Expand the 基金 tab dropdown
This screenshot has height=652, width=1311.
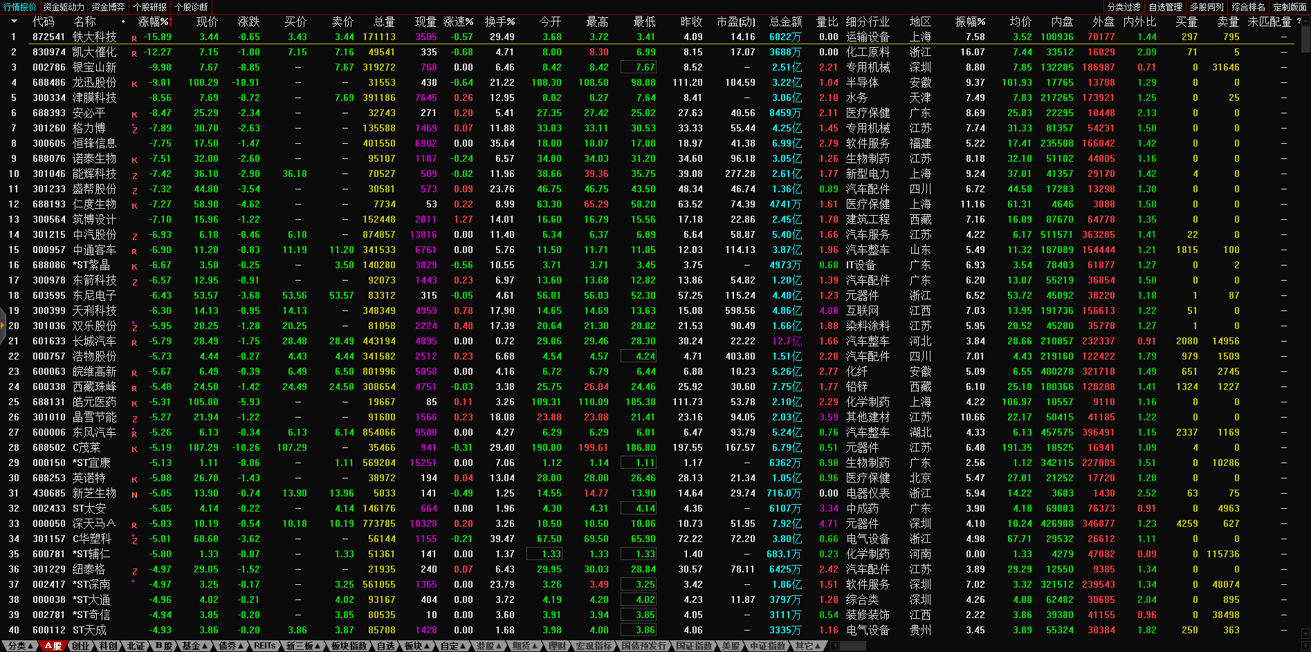tap(194, 646)
